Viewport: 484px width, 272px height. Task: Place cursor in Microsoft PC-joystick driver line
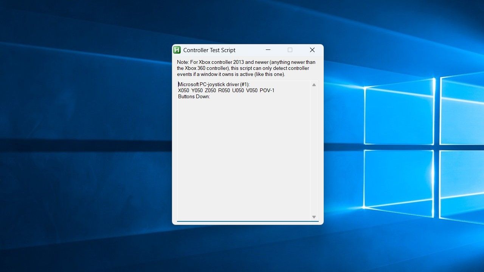tap(214, 84)
